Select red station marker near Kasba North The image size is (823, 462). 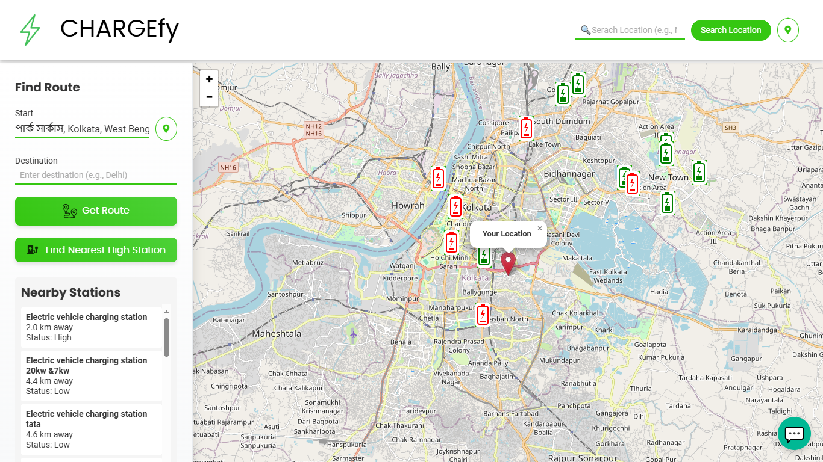[x=483, y=315]
